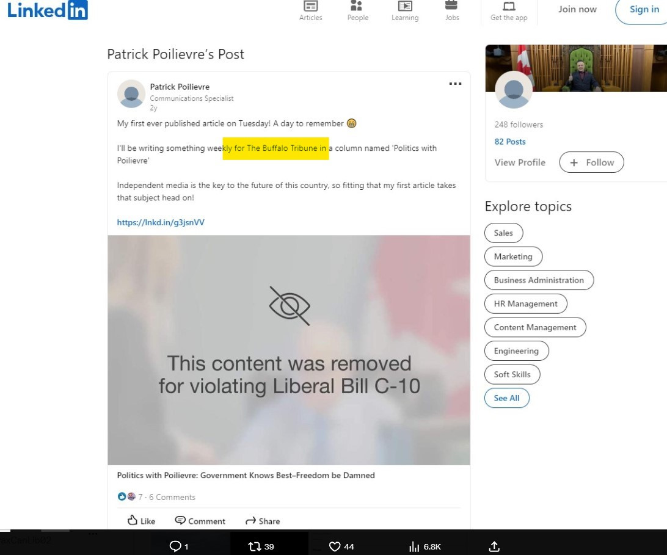
Task: Click the tweet reply speech bubble icon
Action: tap(175, 546)
